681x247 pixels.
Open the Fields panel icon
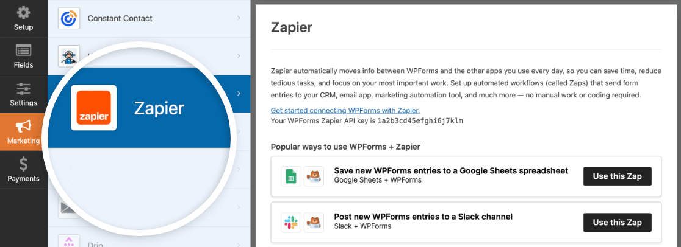coord(23,50)
